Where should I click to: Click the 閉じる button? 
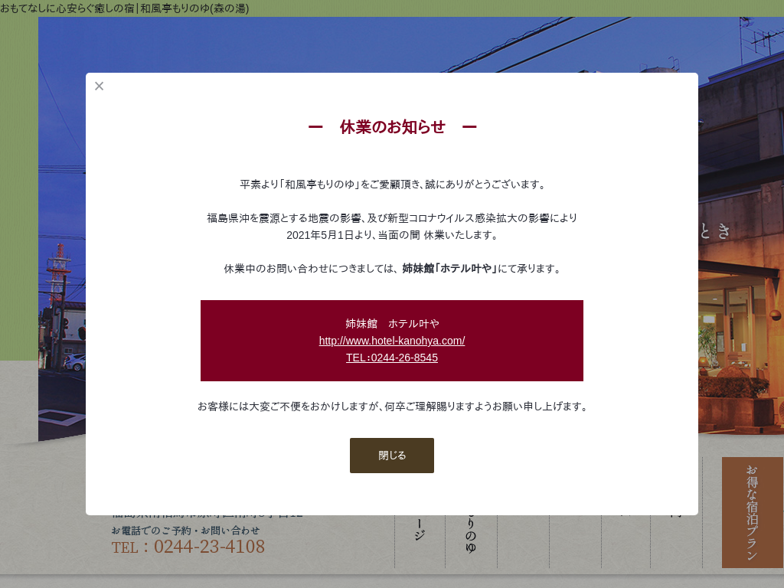click(391, 455)
